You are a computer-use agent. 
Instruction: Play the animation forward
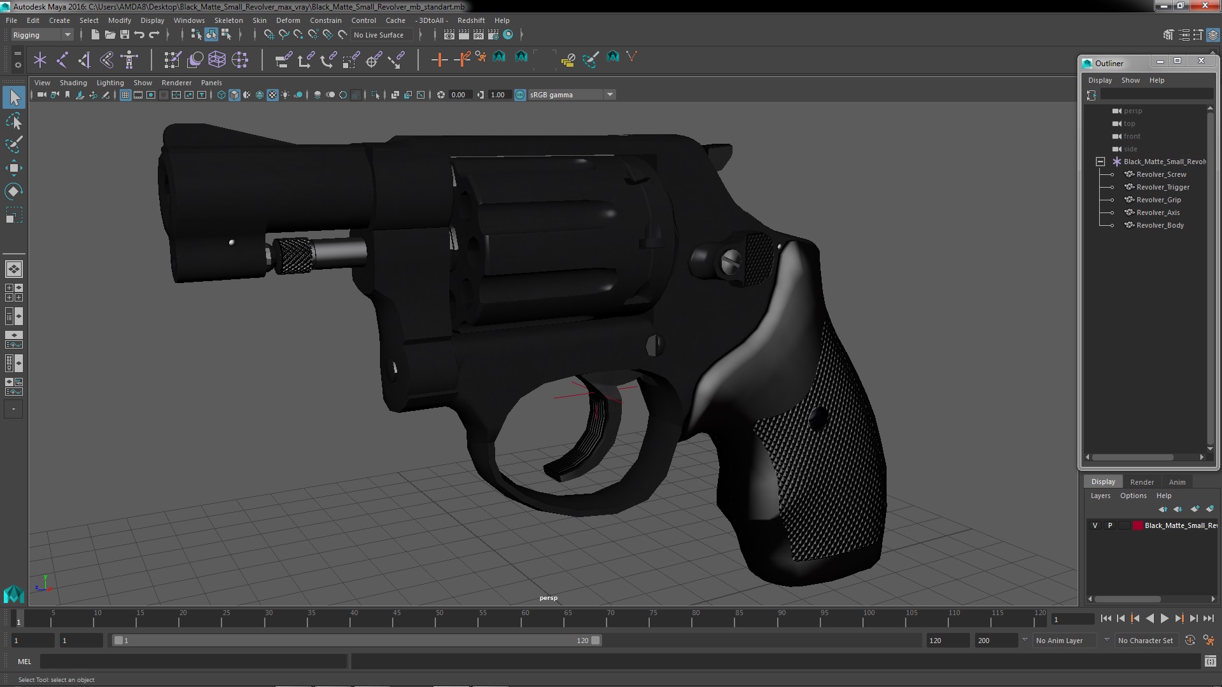coord(1164,618)
